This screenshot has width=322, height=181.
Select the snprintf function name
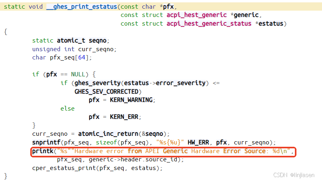click(x=46, y=142)
